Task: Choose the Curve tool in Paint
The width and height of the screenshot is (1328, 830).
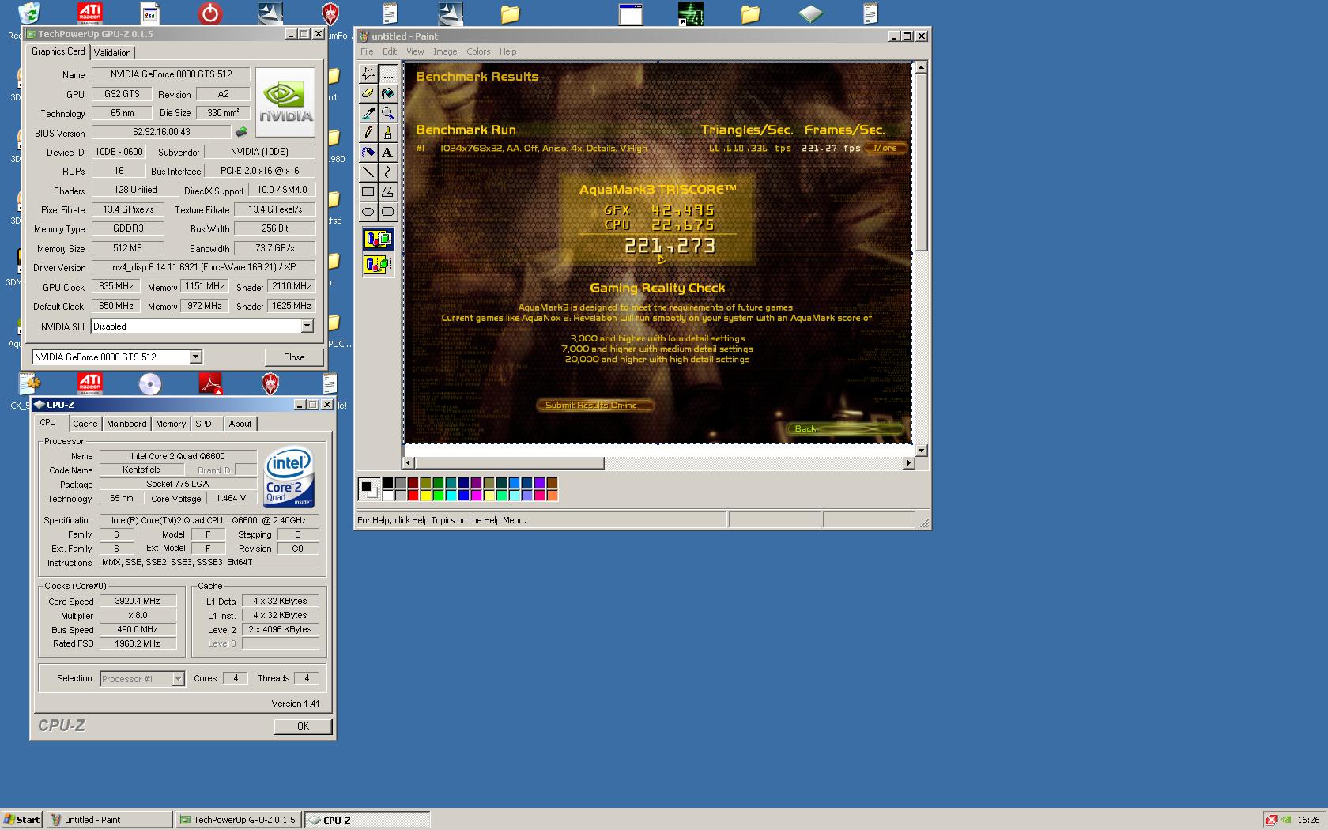Action: (x=387, y=172)
